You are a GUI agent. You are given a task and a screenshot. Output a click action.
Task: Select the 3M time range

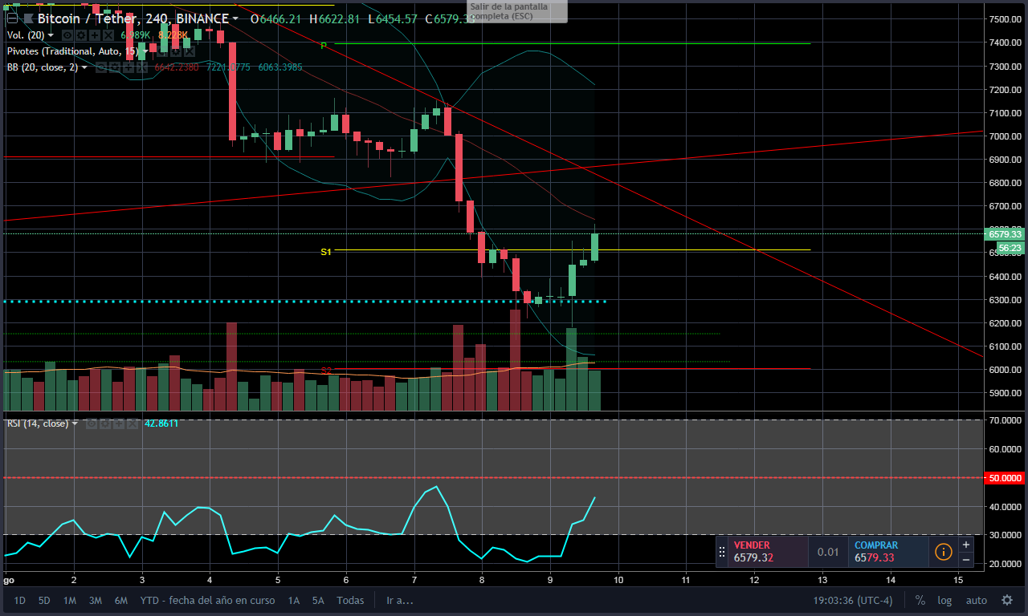coord(95,600)
